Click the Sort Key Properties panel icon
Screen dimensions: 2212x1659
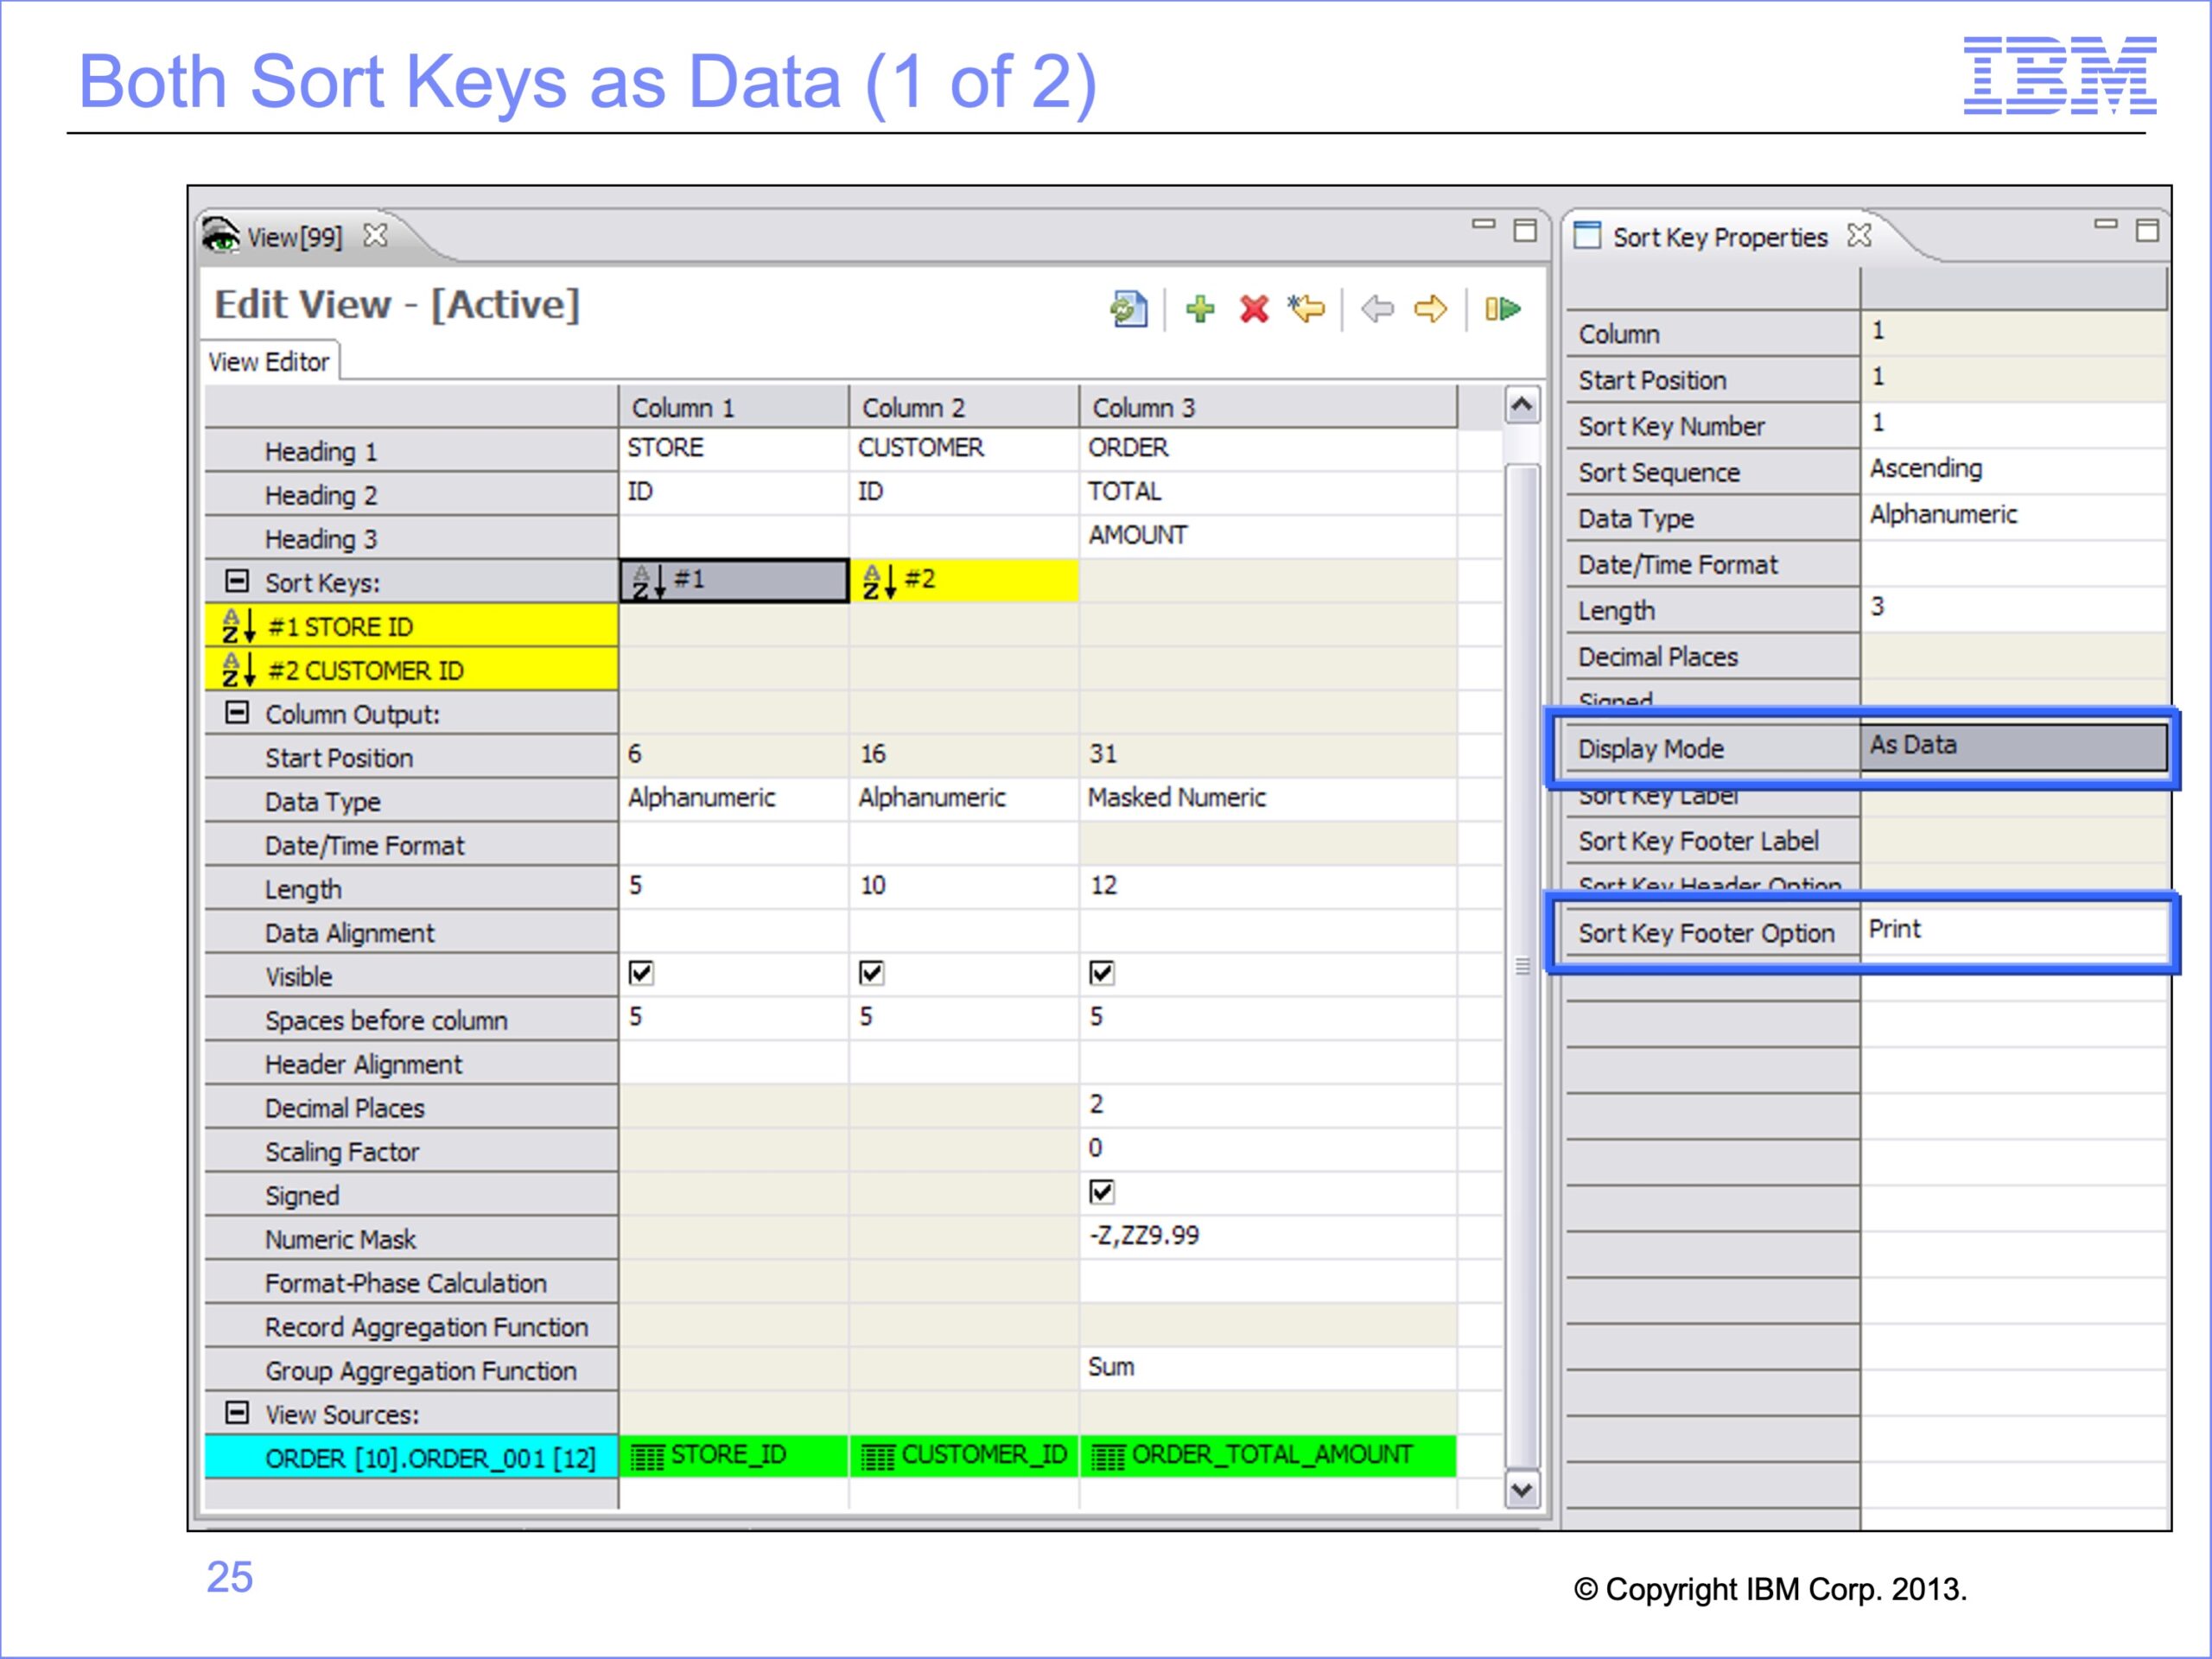1587,236
